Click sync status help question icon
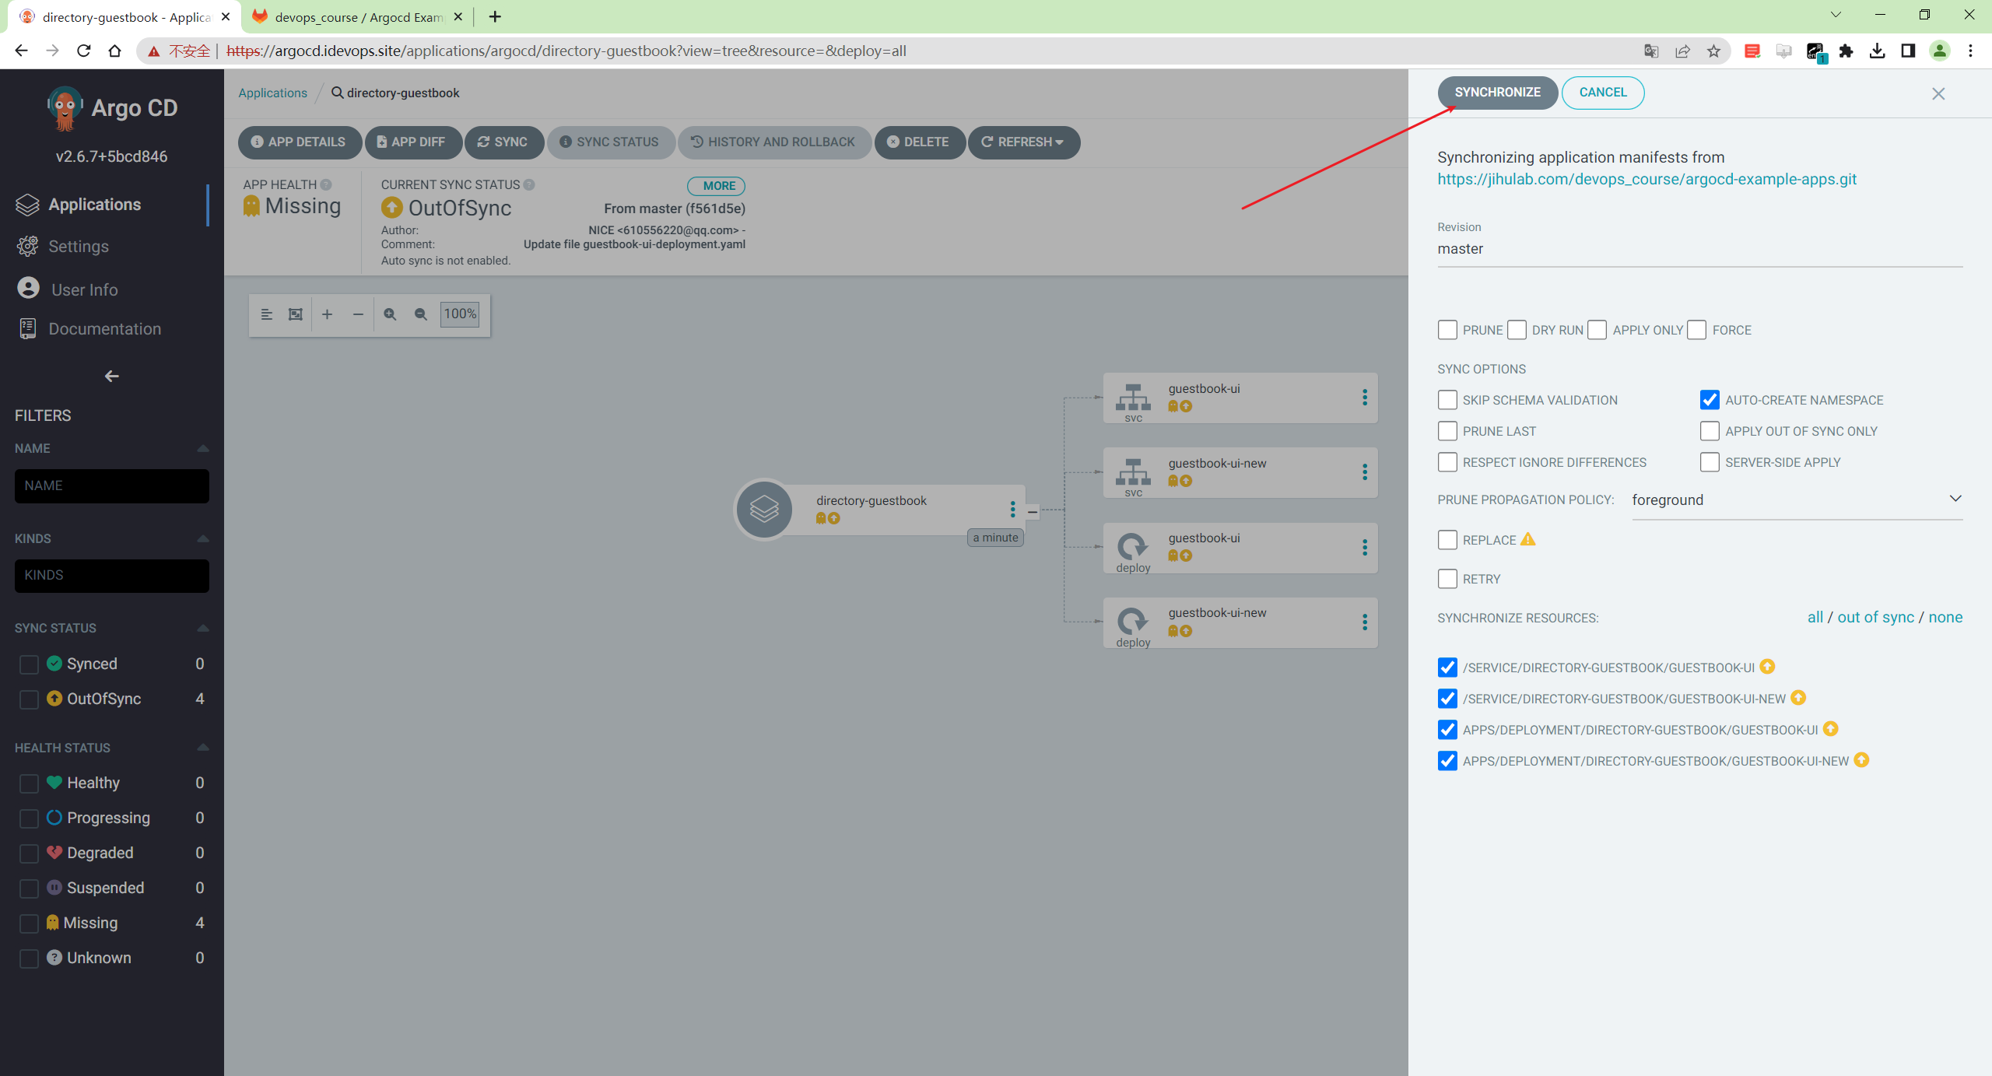The image size is (1992, 1076). [529, 184]
